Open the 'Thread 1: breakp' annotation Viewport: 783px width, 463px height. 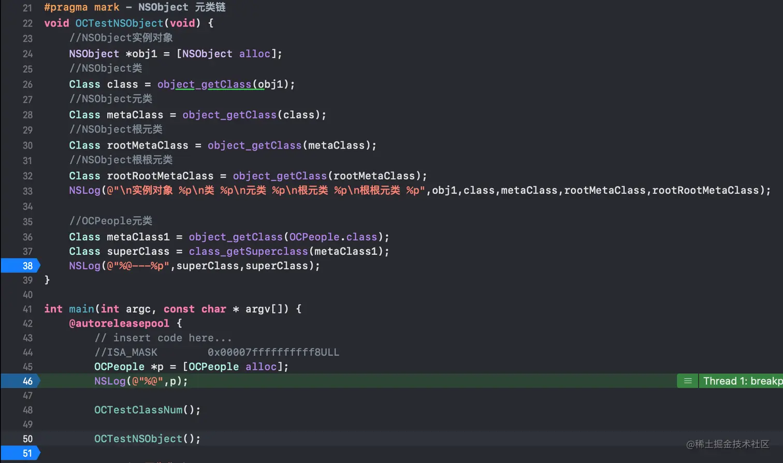pos(741,381)
